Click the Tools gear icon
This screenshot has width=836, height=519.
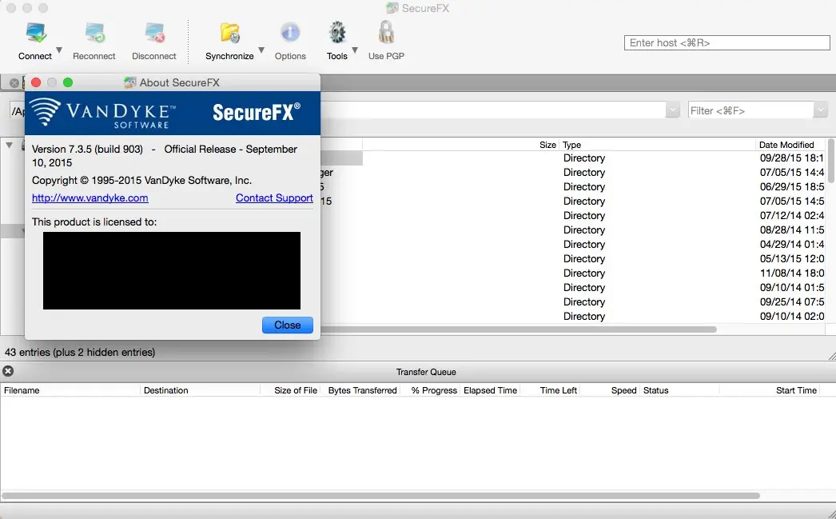click(x=337, y=33)
